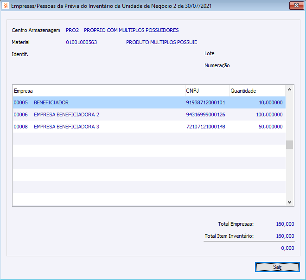Click the Lote label
This screenshot has height=280, width=306.
click(210, 53)
